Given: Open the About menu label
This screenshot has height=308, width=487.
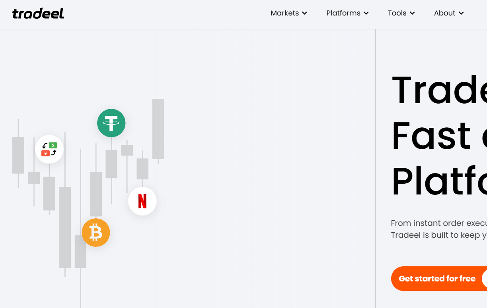Looking at the screenshot, I should click(x=444, y=13).
